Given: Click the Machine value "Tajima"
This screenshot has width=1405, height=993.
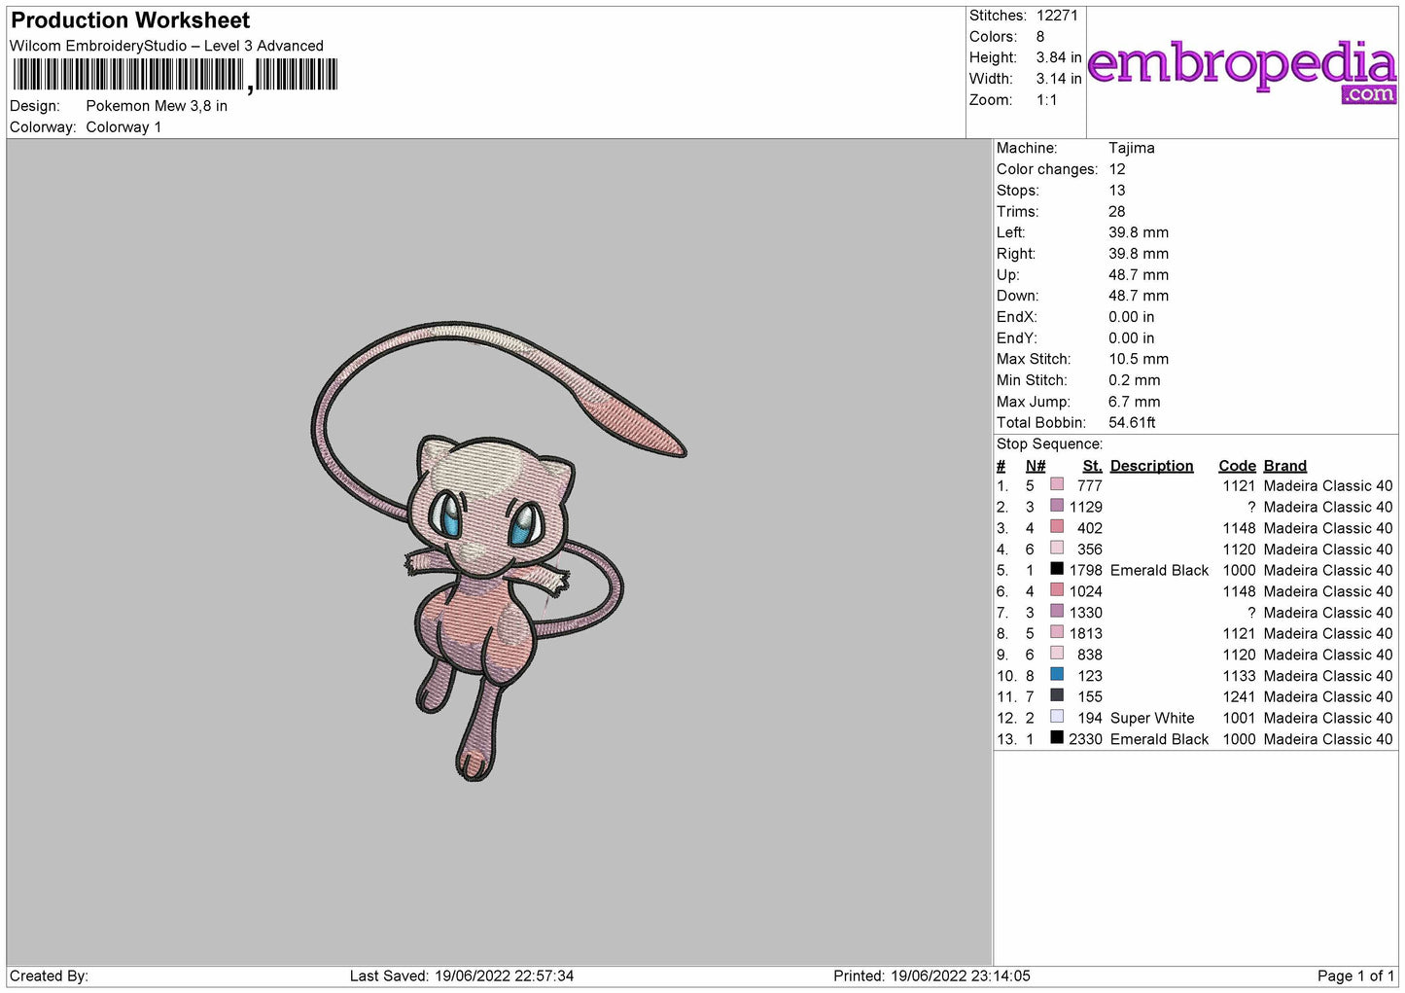Looking at the screenshot, I should click(x=1132, y=148).
